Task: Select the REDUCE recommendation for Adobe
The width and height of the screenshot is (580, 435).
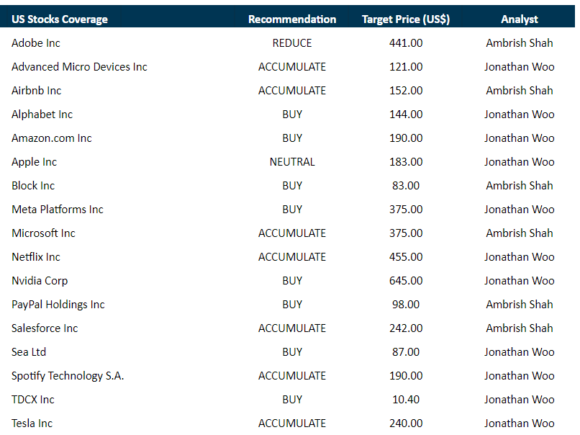Action: pyautogui.click(x=292, y=43)
